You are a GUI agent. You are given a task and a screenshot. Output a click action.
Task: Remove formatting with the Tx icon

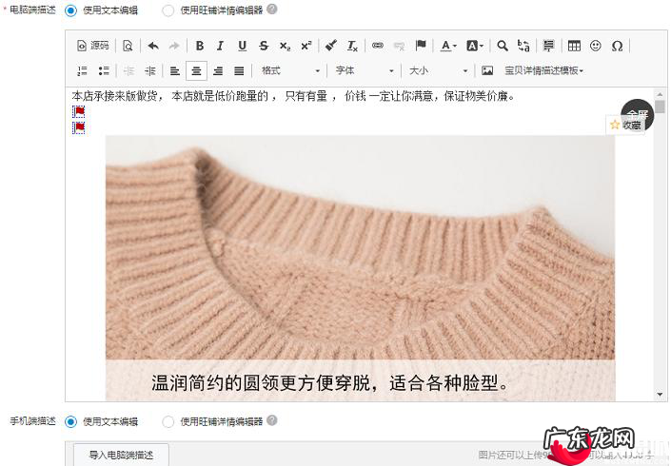click(352, 46)
